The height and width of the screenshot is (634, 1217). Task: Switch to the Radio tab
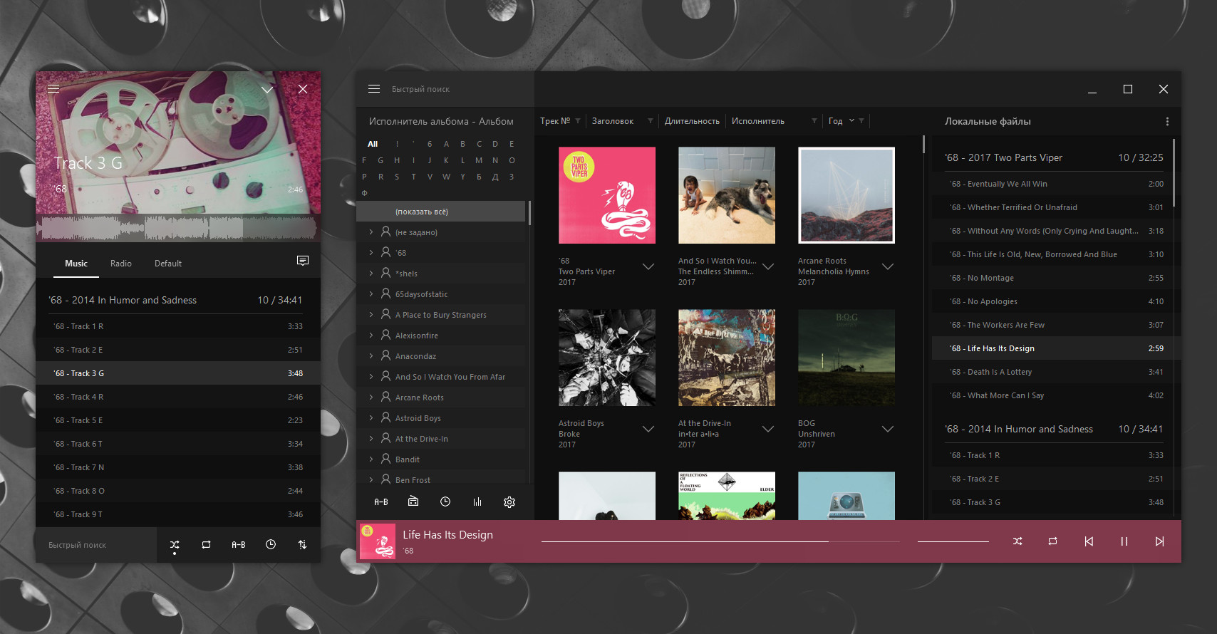121,264
